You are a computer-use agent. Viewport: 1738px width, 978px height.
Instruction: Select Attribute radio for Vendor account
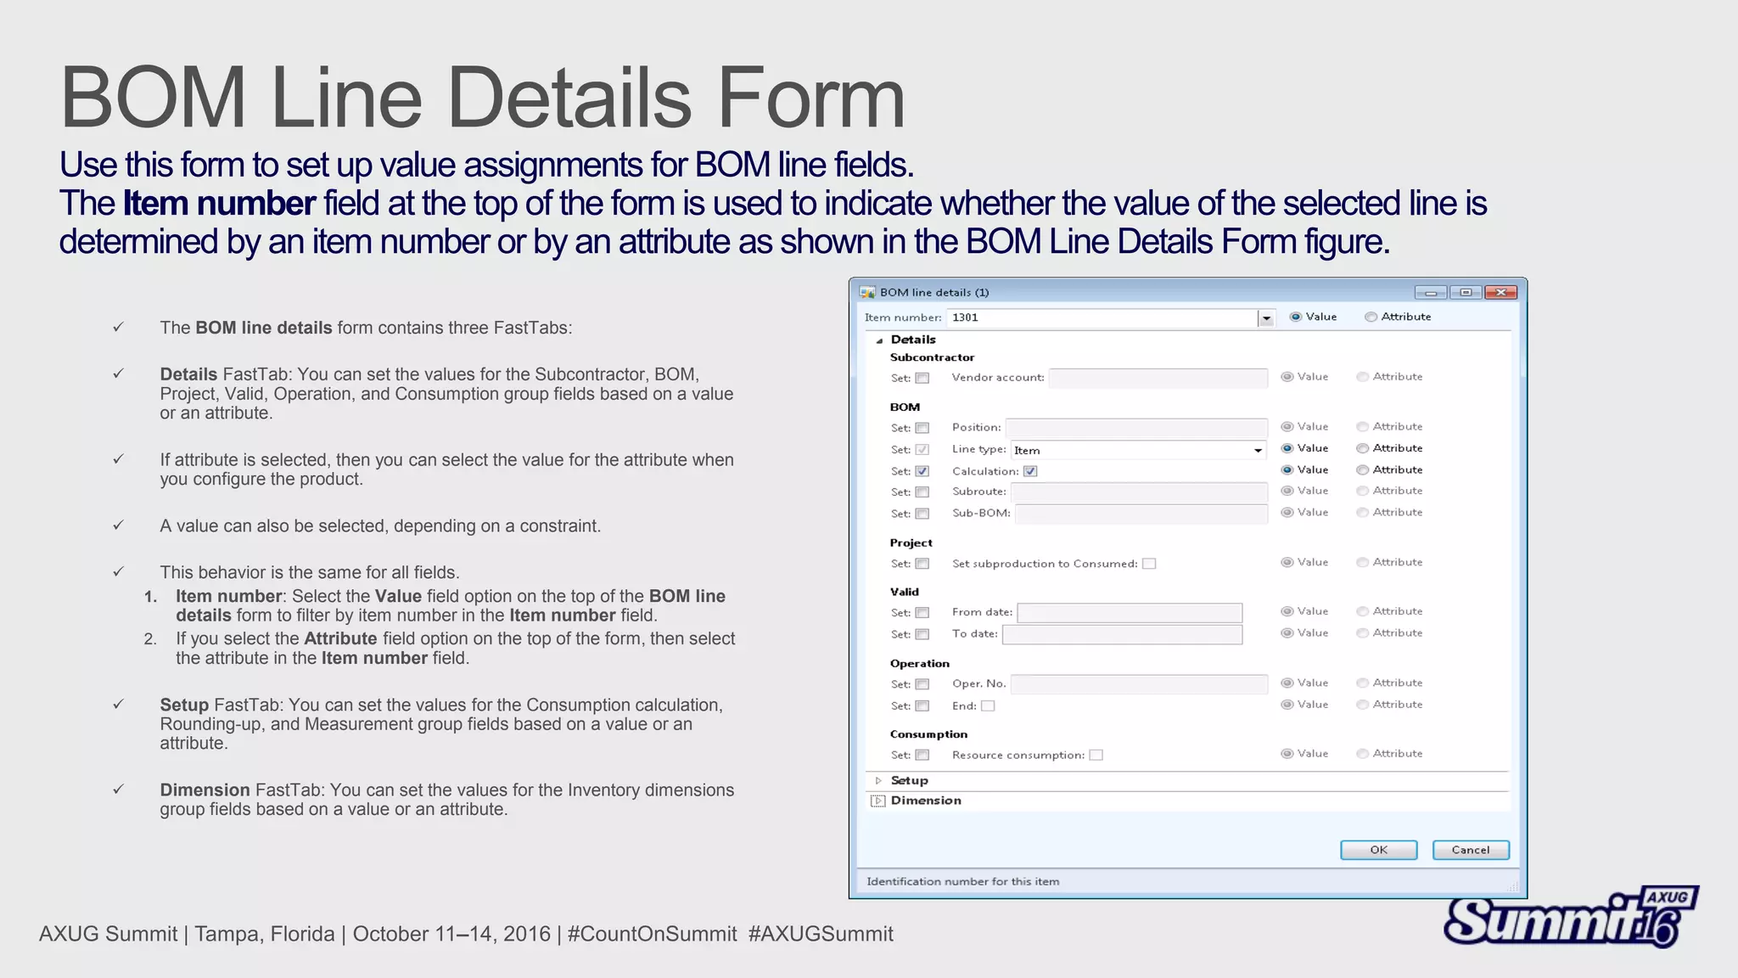click(1362, 377)
